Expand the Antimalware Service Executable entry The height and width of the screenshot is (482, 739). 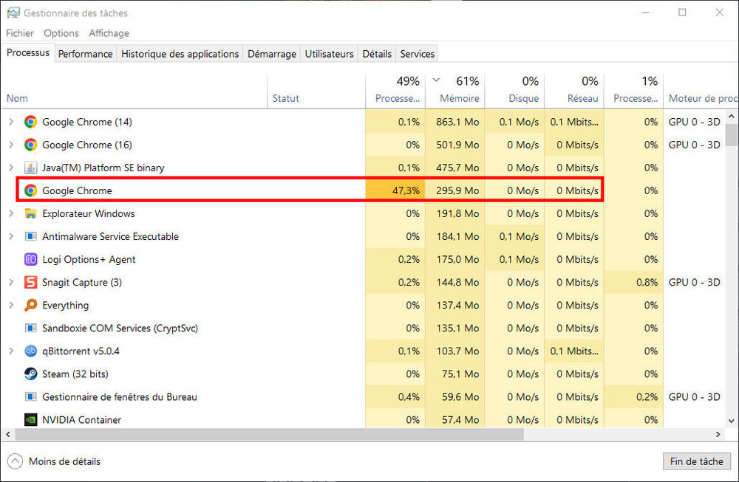pos(11,236)
